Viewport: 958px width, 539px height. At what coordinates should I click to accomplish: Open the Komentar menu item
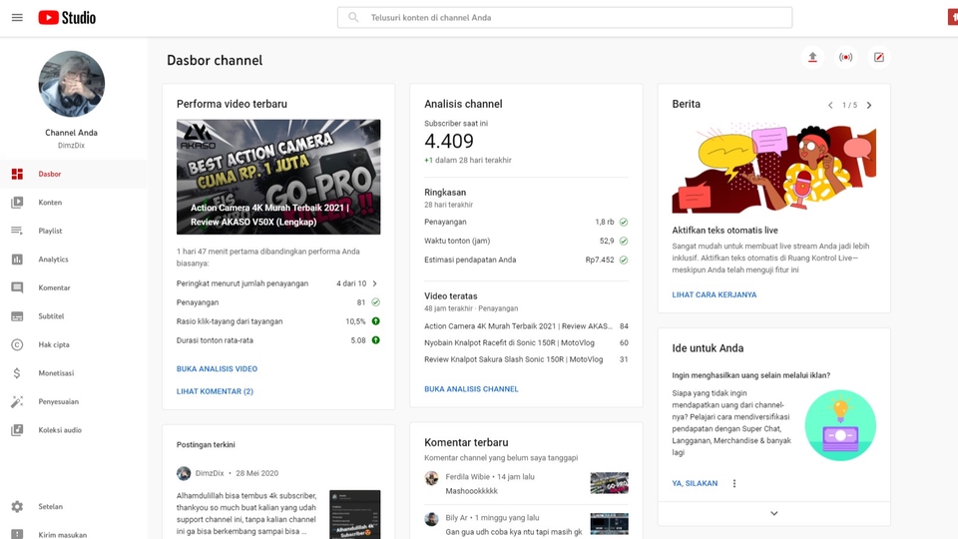[x=73, y=287]
